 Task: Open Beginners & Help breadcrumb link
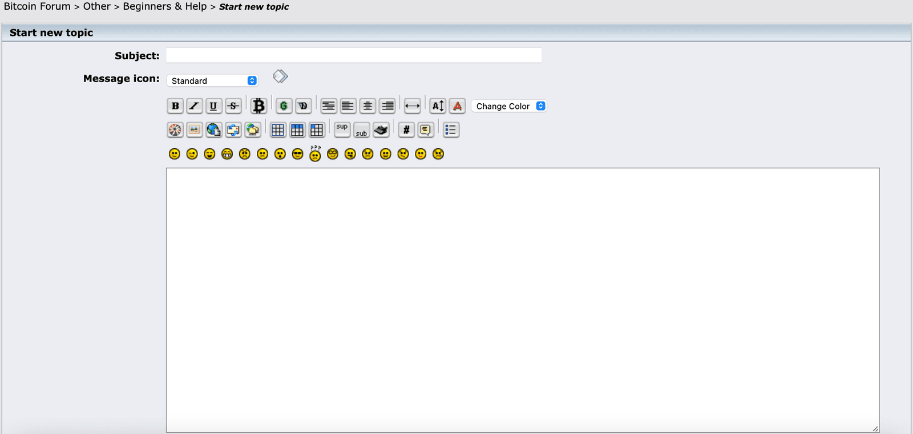[165, 6]
